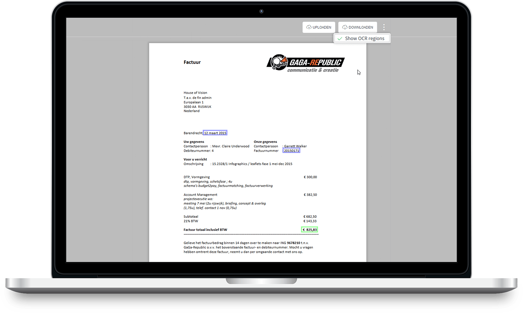Click the € 300,00 DTP amount

310,177
